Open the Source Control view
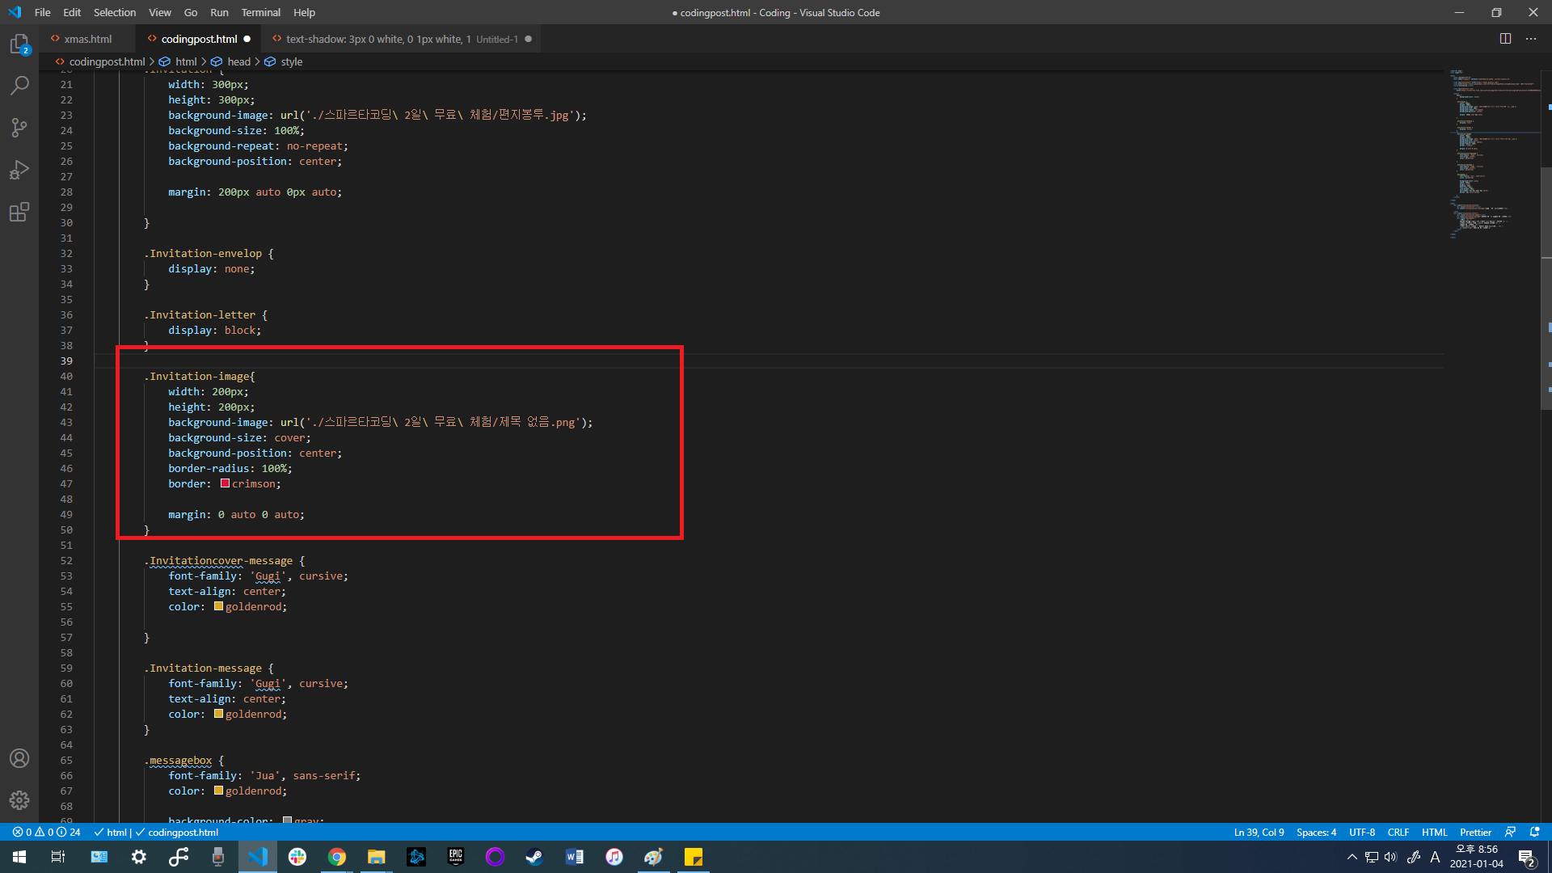Viewport: 1552px width, 873px height. point(19,128)
